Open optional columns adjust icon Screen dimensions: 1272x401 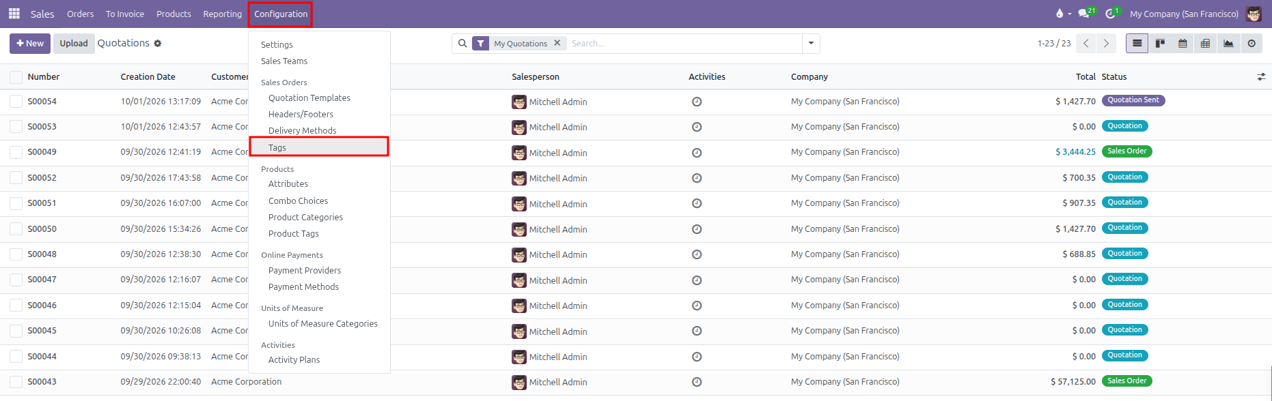[x=1261, y=77]
